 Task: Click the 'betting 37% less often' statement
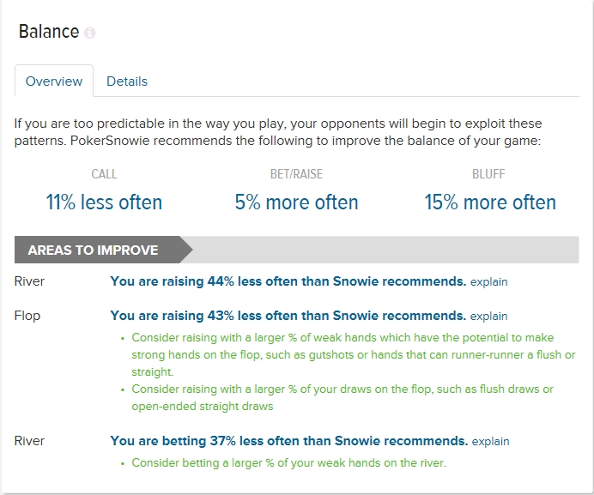289,441
